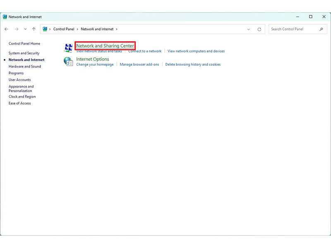Close the Network and Internet window

[x=324, y=17]
